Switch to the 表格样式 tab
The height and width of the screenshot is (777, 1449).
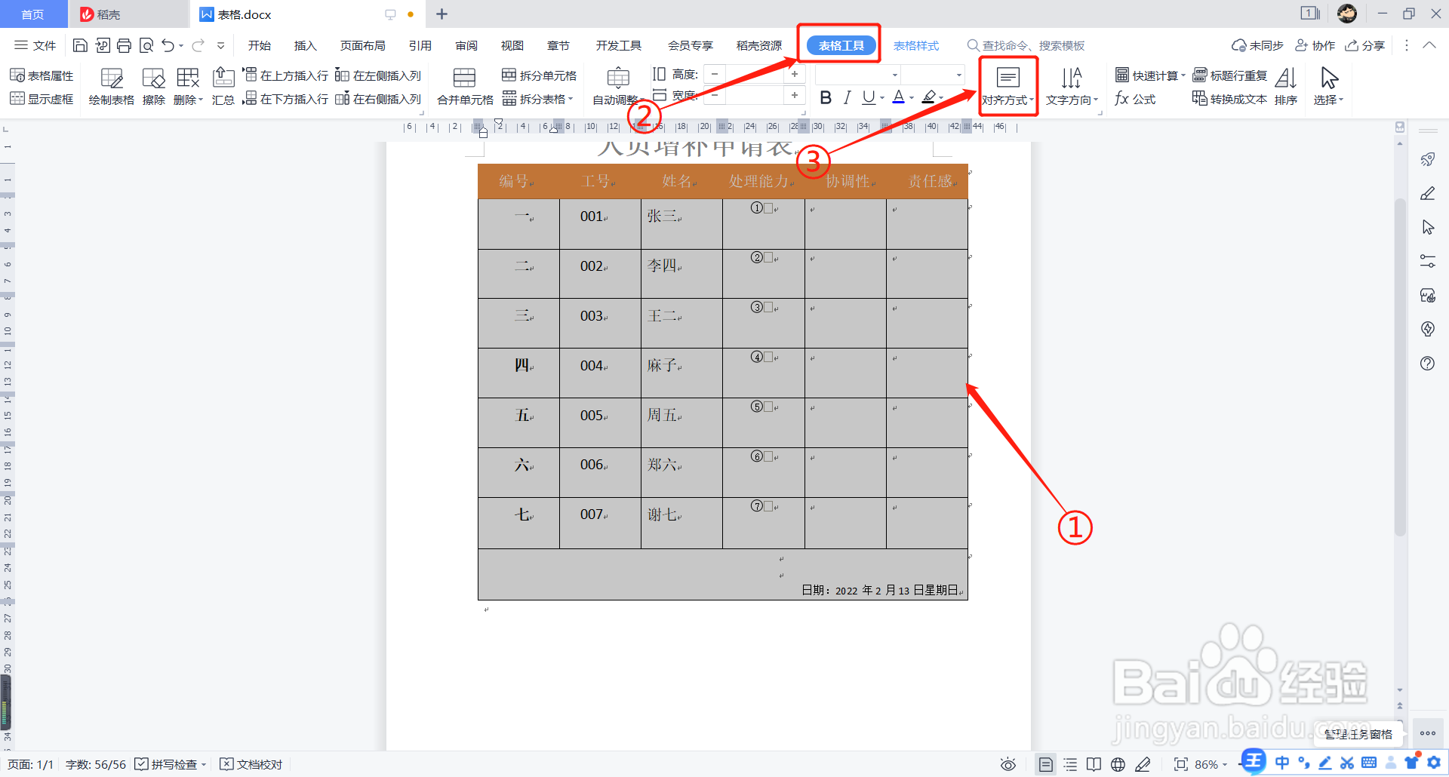click(916, 45)
